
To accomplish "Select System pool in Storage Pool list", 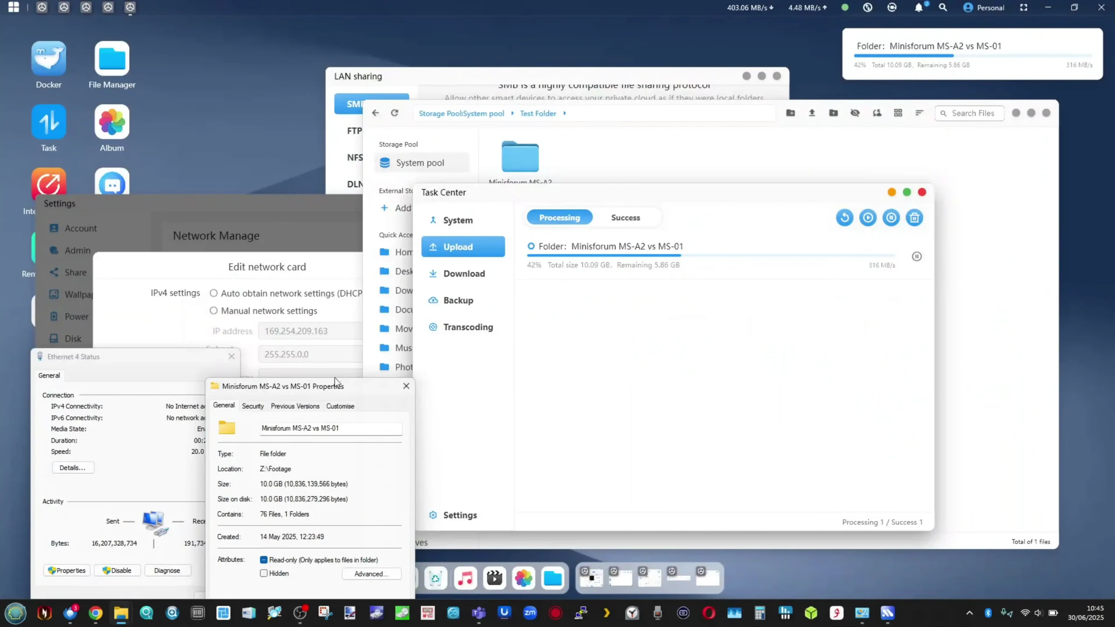I will pos(422,163).
